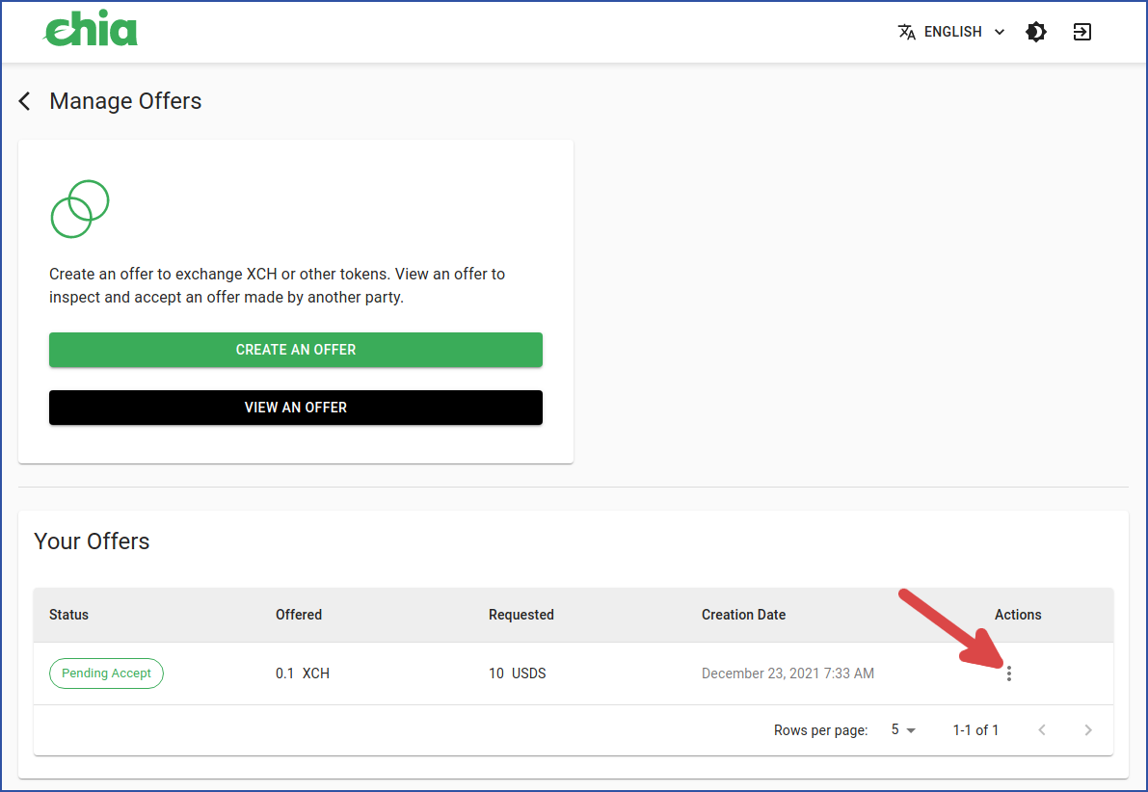Go to previous page of offers
The image size is (1148, 792).
click(x=1042, y=729)
